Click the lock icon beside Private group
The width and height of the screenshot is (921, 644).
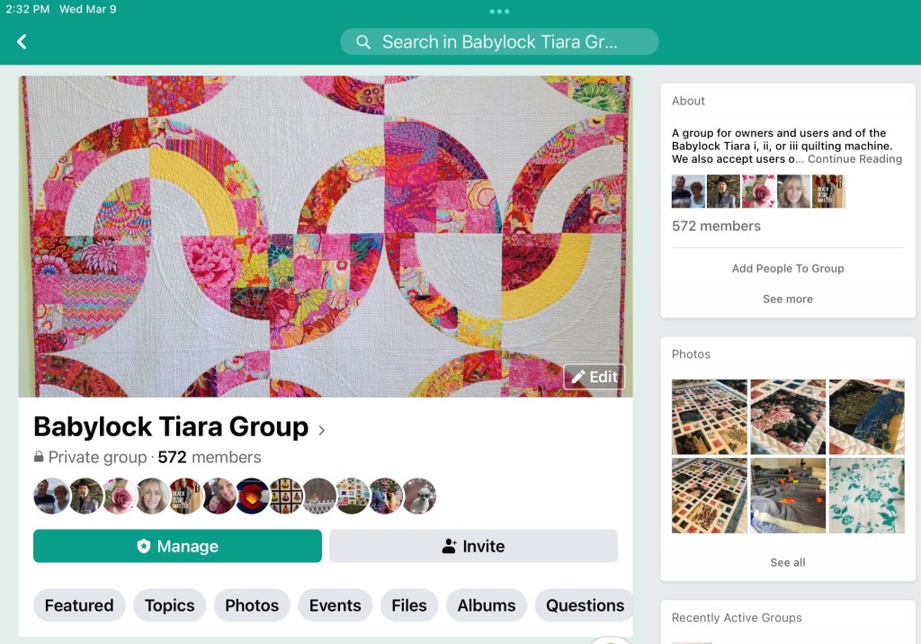tap(39, 457)
